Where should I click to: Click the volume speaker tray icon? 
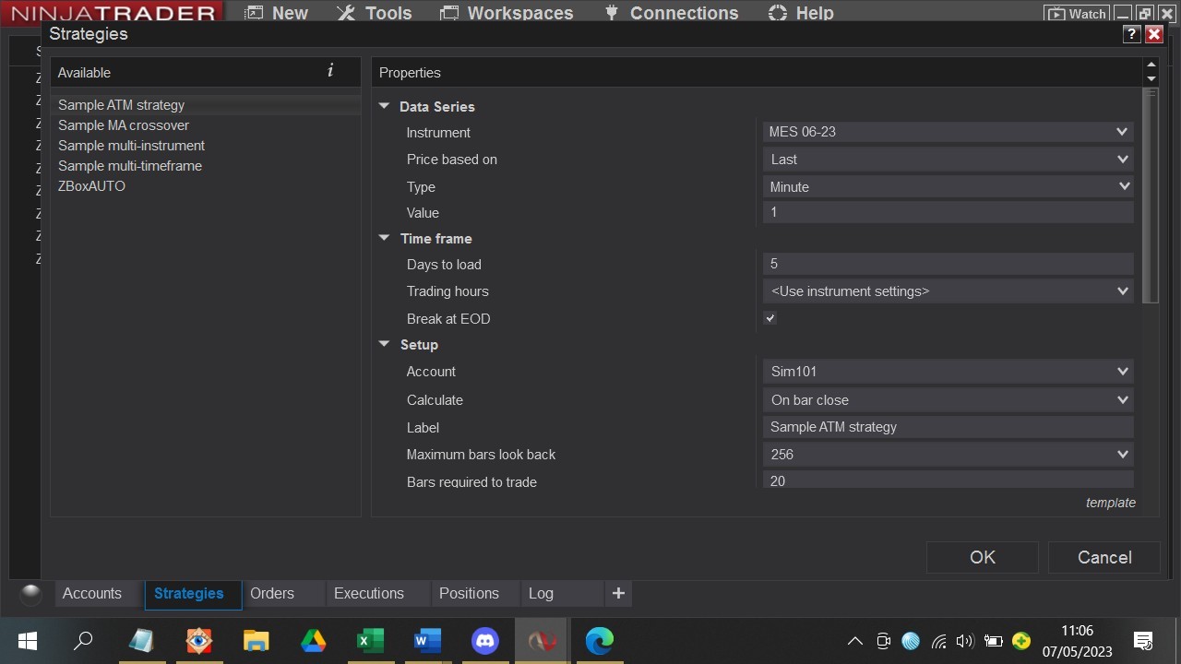click(x=965, y=641)
